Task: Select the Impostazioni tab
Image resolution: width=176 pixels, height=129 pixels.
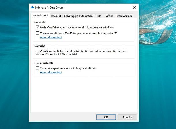Action: [x=40, y=16]
